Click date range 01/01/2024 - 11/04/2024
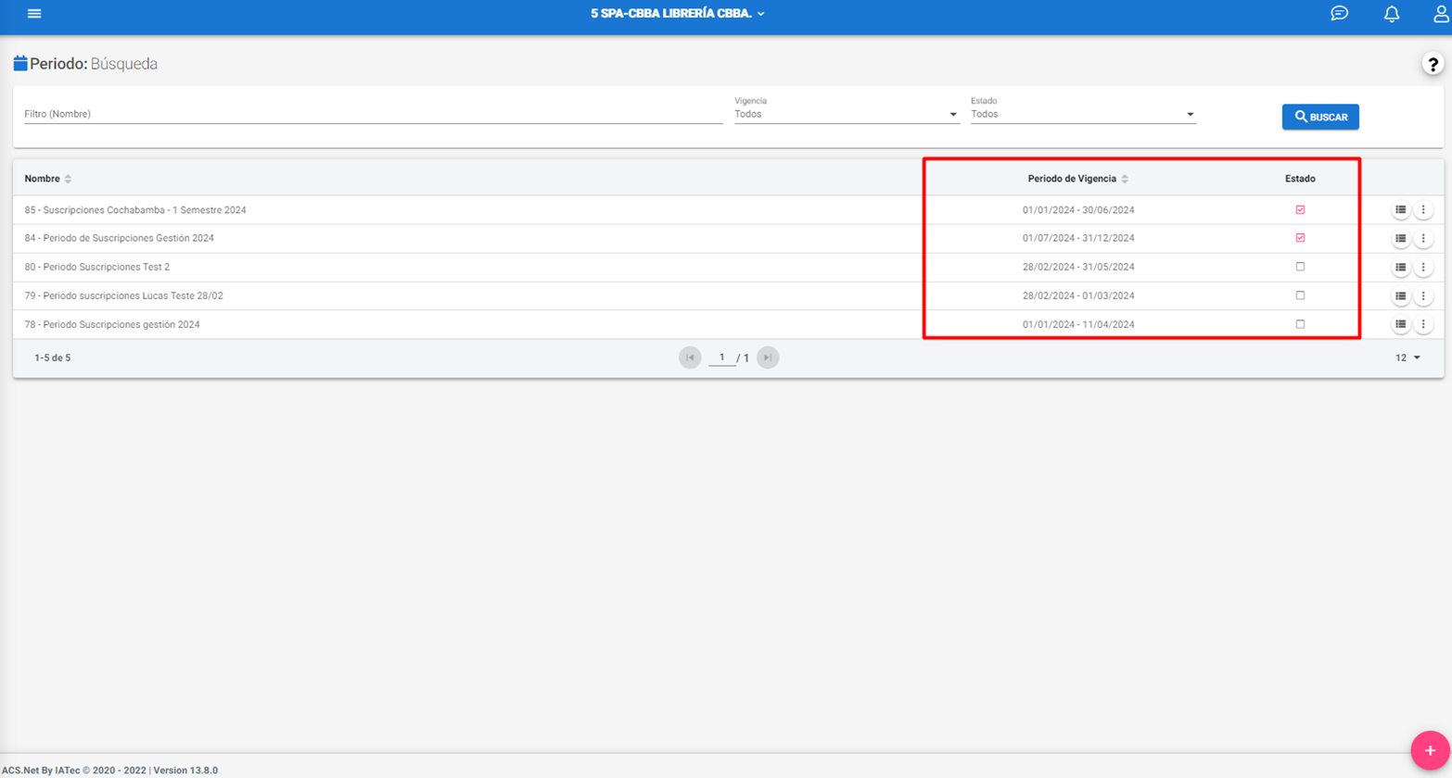This screenshot has width=1452, height=778. tap(1078, 324)
